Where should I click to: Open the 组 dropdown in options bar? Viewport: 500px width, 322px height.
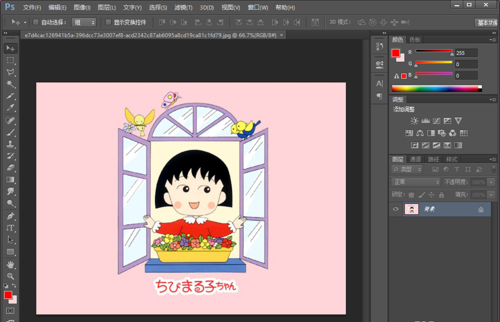pos(83,22)
